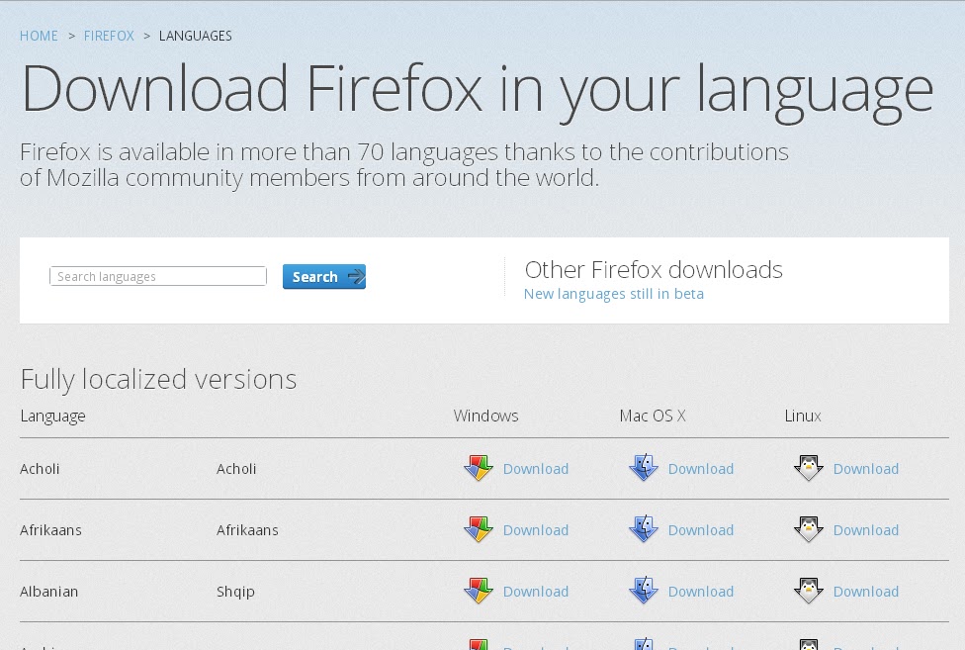Download Acholi Firefox for Mac OS X
The image size is (965, 650).
click(701, 469)
